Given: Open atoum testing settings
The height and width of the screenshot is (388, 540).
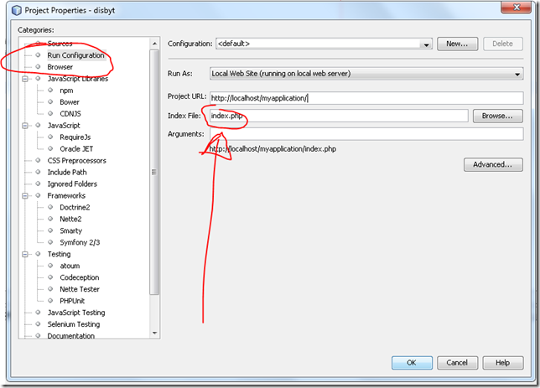Looking at the screenshot, I should pyautogui.click(x=70, y=266).
